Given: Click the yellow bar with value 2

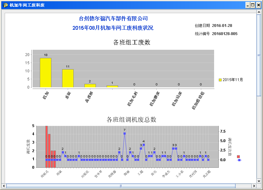Looking at the screenshot, I should click(x=90, y=86).
